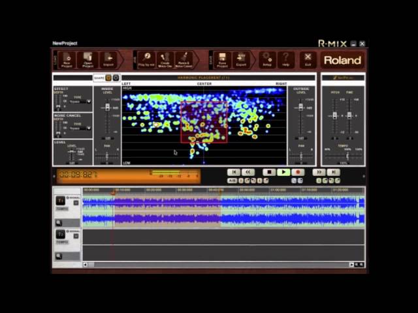The height and width of the screenshot is (313, 418).
Task: Select the orange square Shape button
Action: (108, 78)
